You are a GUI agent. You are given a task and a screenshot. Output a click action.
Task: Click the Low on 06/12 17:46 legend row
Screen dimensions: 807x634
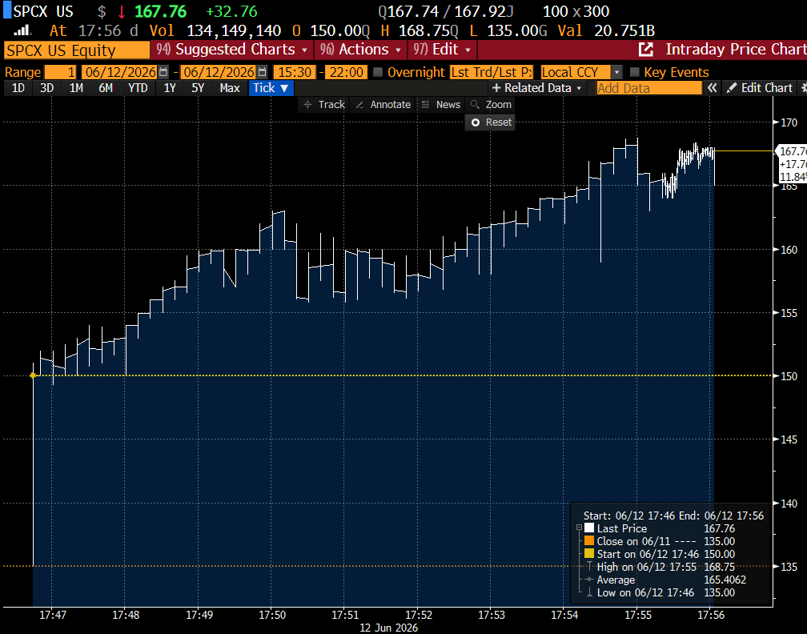pyautogui.click(x=665, y=592)
